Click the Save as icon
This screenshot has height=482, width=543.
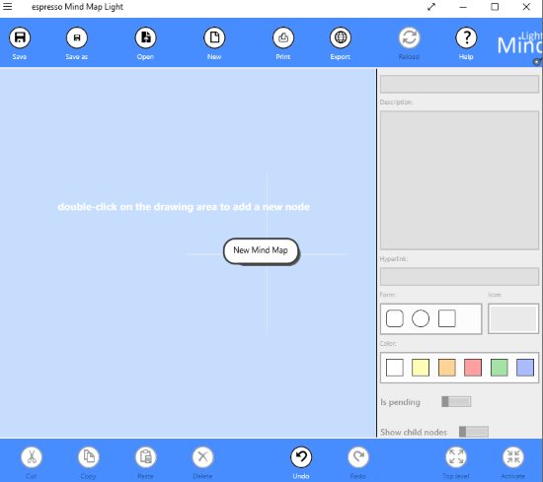click(77, 37)
